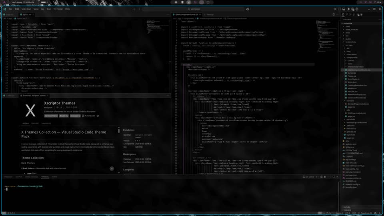
Task: Click the extension details scrollbar
Action: pyautogui.click(x=119, y=130)
